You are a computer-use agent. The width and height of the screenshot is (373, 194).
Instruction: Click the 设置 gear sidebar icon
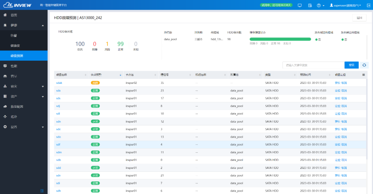click(5, 127)
